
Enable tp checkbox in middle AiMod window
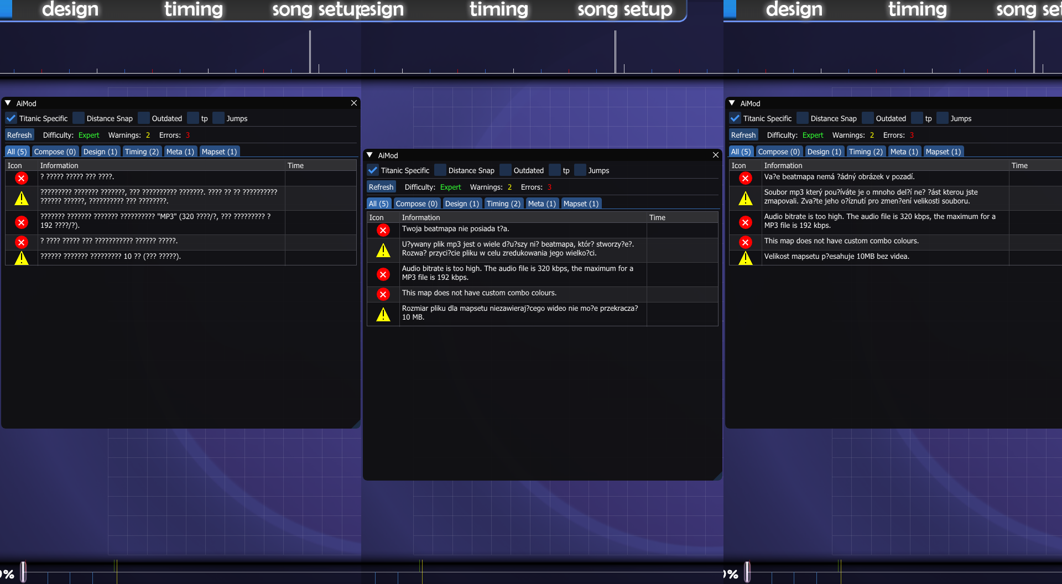[555, 170]
